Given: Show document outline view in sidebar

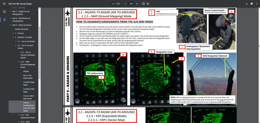Looking at the screenshot, I should click(x=4, y=20).
